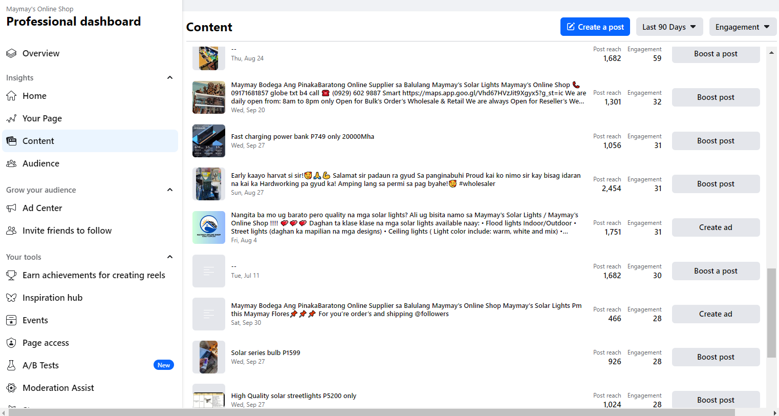Click the Events calendar icon
The width and height of the screenshot is (779, 416).
click(11, 320)
